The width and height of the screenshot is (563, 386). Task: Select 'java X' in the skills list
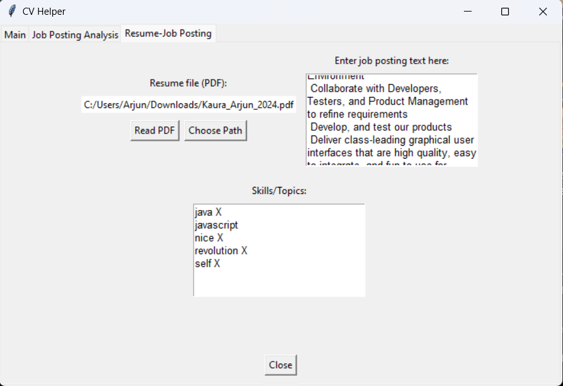click(x=208, y=212)
